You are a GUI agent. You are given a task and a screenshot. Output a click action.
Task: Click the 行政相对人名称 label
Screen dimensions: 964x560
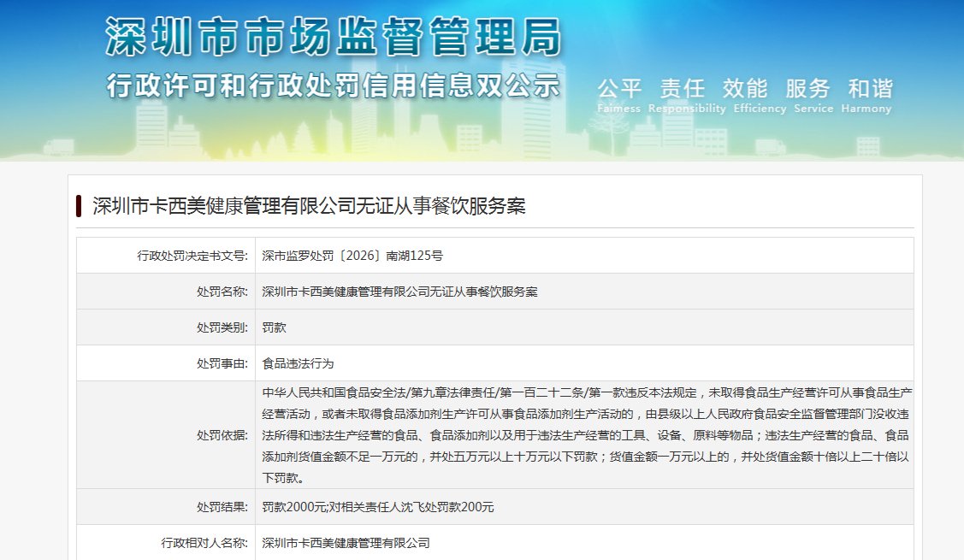point(204,543)
